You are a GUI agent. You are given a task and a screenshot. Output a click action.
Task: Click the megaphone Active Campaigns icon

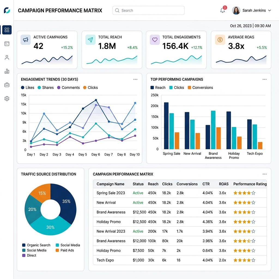[26, 40]
